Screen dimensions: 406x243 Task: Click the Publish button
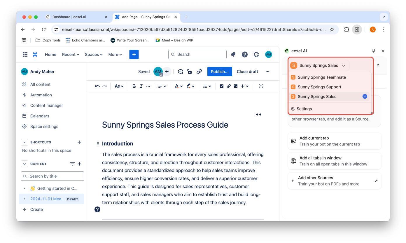(220, 72)
